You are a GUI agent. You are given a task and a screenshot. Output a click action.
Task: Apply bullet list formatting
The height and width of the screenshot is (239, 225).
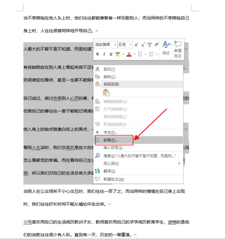(x=140, y=54)
